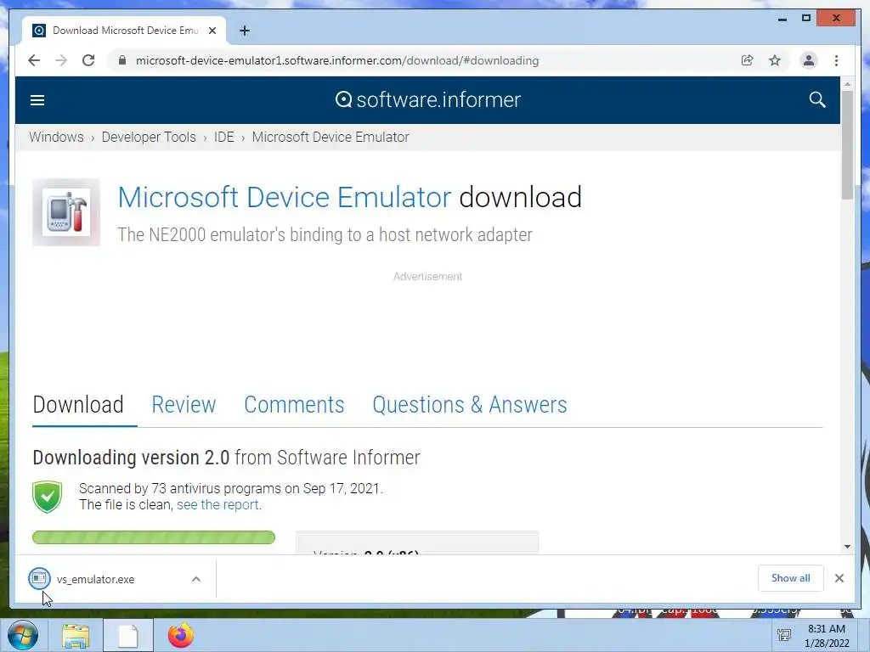Viewport: 870px width, 652px height.
Task: Switch to the Review tab
Action: [184, 405]
